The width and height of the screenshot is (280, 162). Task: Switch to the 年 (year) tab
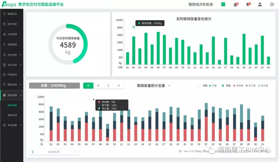coord(118,86)
